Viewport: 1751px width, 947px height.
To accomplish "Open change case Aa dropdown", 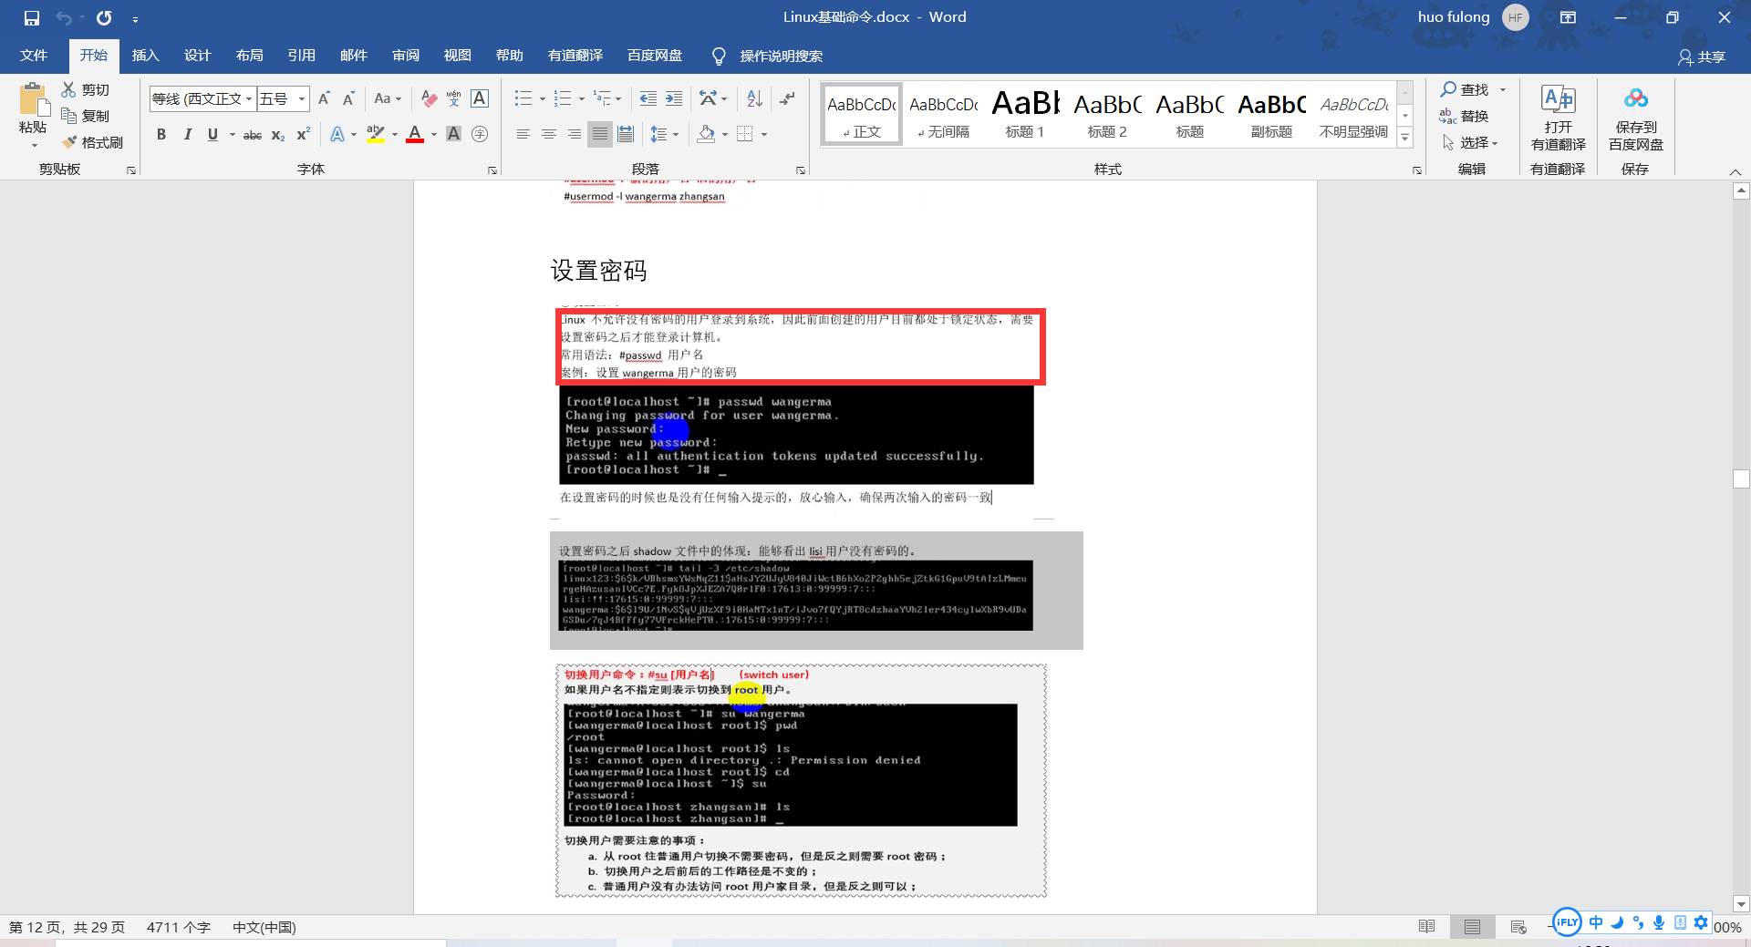I will click(x=388, y=98).
